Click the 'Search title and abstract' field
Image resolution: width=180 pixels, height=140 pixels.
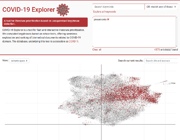click(x=161, y=60)
